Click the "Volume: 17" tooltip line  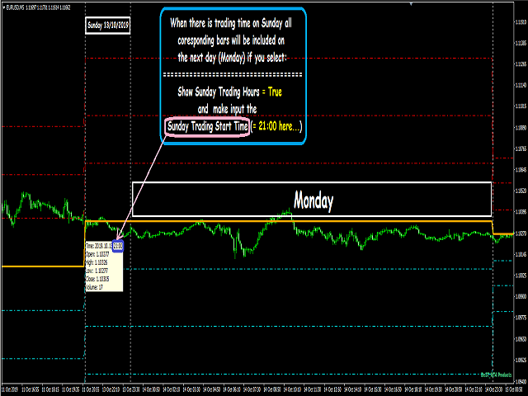click(94, 287)
